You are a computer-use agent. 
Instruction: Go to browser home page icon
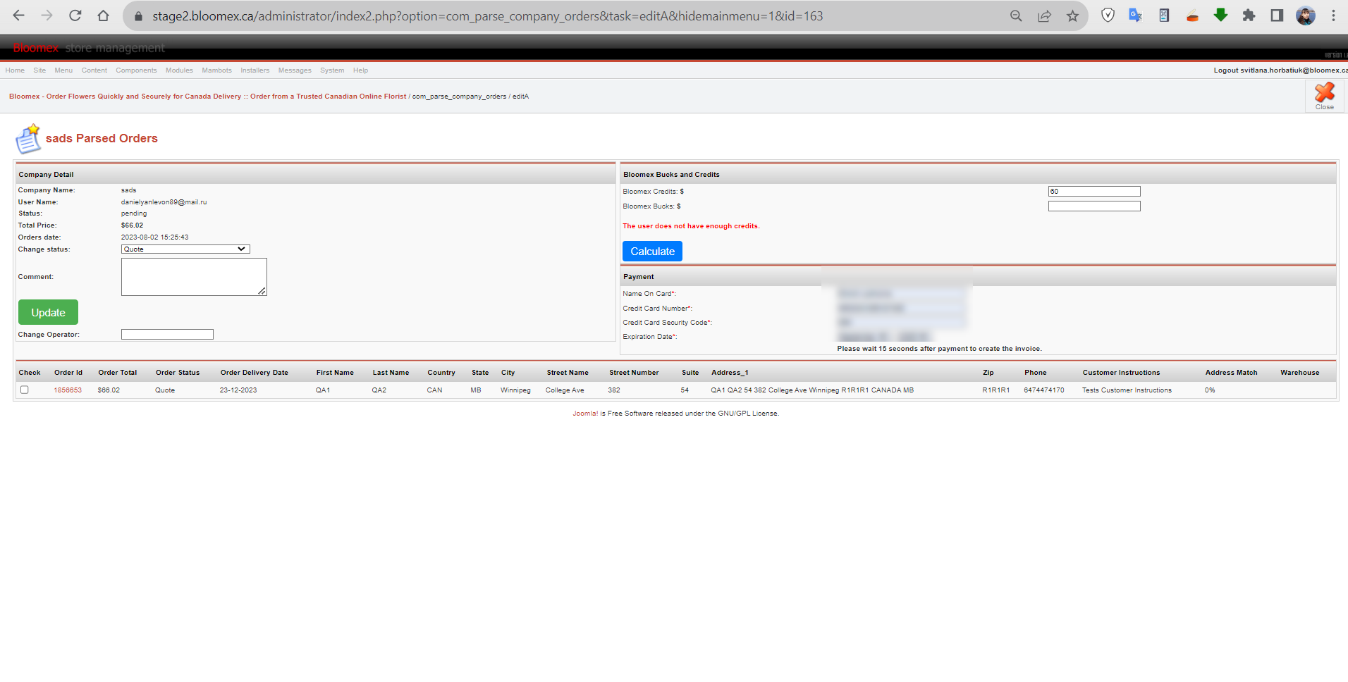[103, 15]
